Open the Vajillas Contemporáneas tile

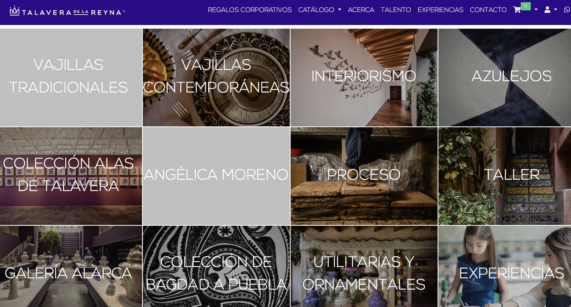(216, 77)
